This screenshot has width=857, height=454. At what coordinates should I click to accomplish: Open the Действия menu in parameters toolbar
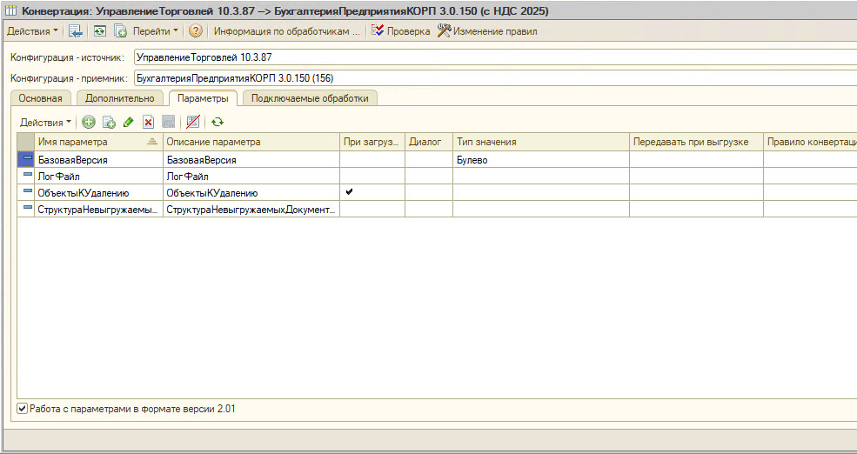(45, 123)
